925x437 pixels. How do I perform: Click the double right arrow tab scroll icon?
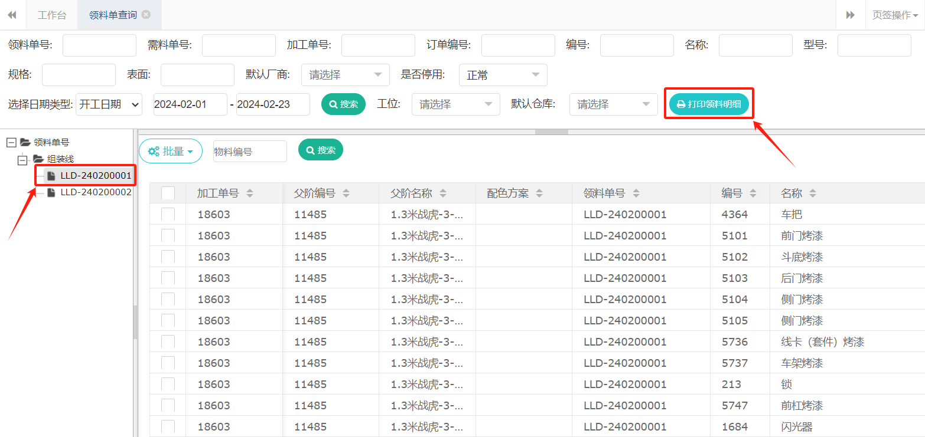851,15
